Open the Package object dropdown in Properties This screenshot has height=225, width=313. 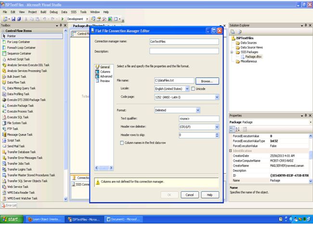[x=311, y=122]
